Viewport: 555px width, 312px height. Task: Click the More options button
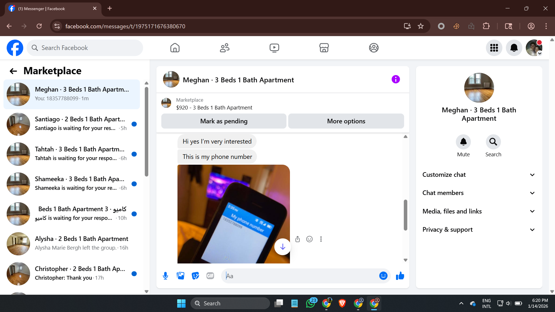pyautogui.click(x=346, y=121)
